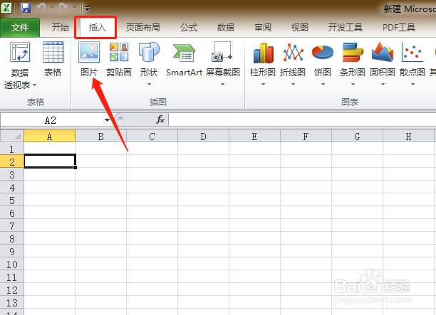Switch to the 公式 tab
The width and height of the screenshot is (436, 315).
point(189,27)
